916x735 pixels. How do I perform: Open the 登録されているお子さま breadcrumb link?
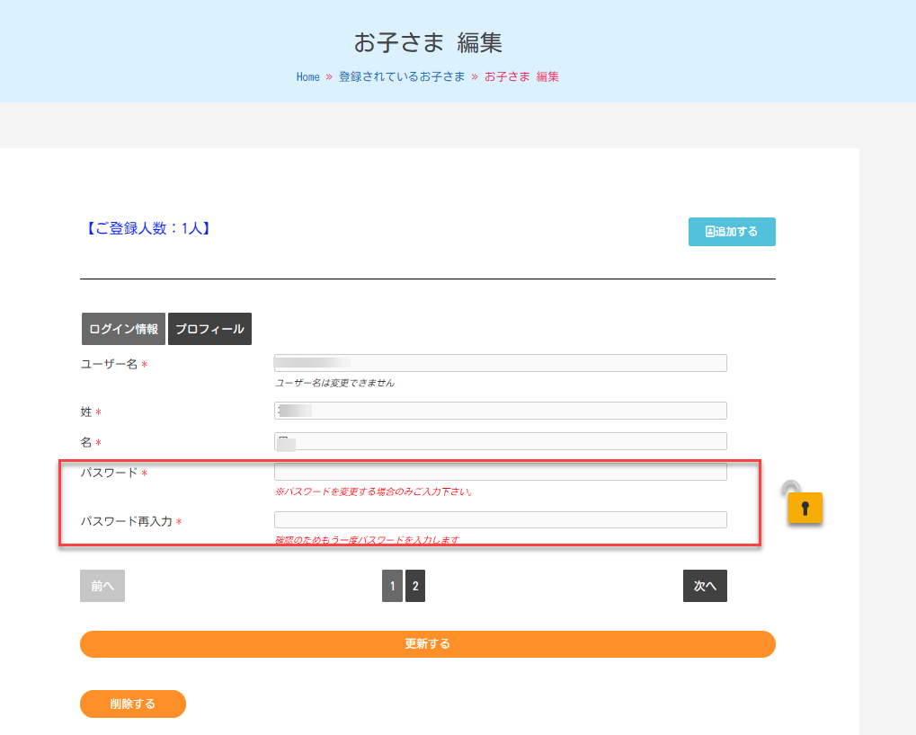click(402, 77)
